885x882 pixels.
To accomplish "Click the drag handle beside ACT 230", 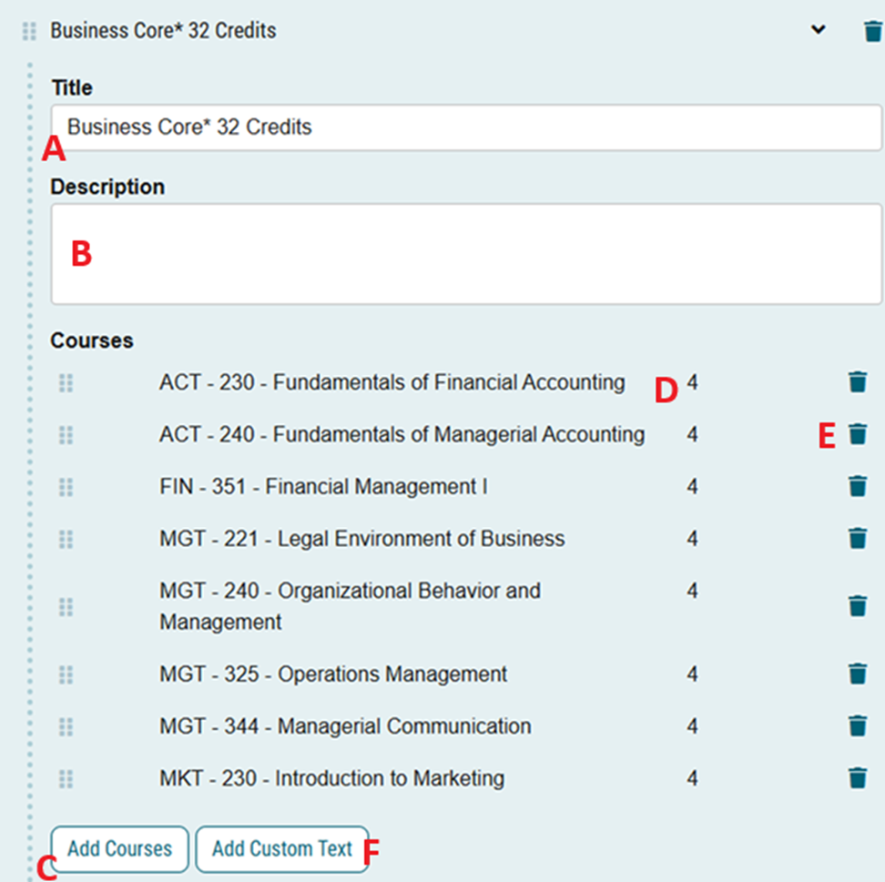I will click(65, 382).
